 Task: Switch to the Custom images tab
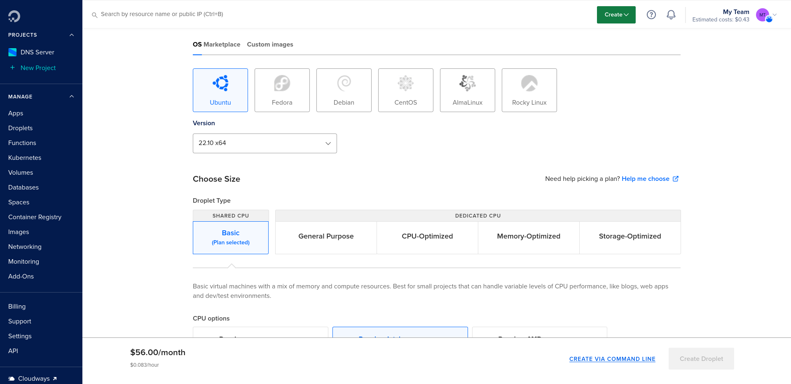click(x=270, y=44)
